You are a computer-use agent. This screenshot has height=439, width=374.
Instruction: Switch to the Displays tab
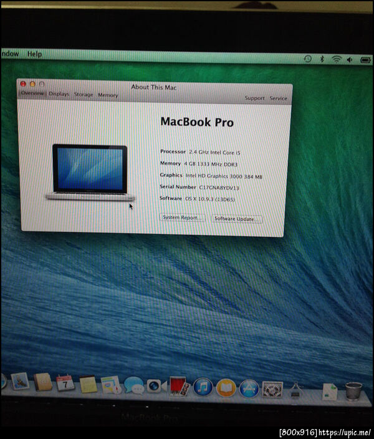click(x=59, y=94)
